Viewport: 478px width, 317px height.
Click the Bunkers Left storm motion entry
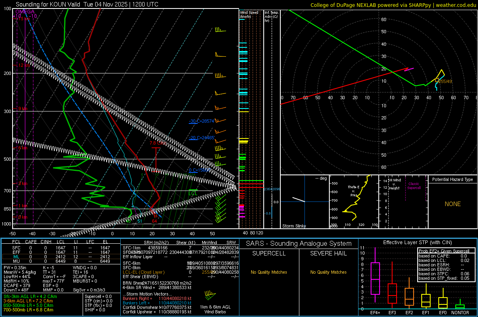click(x=157, y=303)
